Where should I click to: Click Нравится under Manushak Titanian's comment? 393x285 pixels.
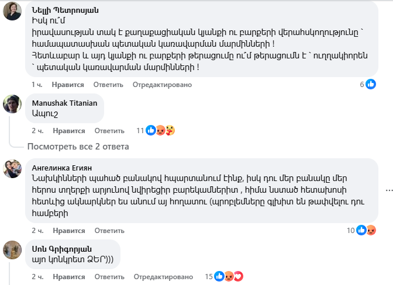click(x=68, y=131)
